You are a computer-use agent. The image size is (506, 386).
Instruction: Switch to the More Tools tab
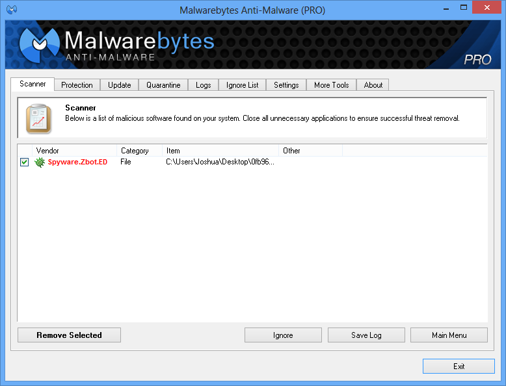(331, 85)
